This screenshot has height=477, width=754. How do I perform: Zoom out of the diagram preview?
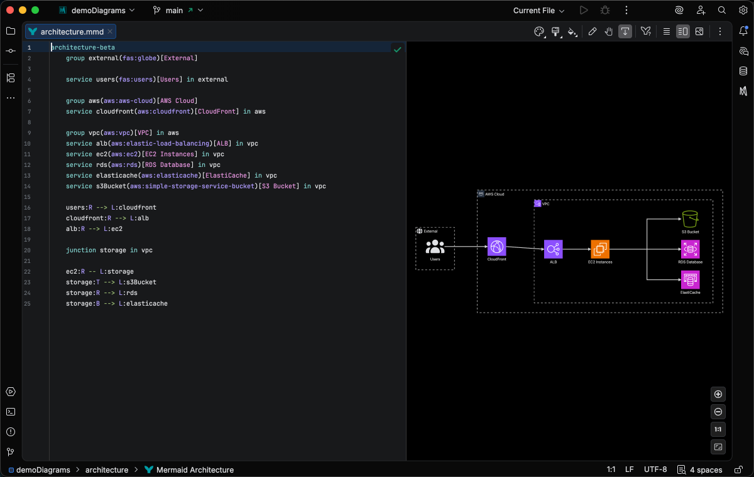(719, 412)
